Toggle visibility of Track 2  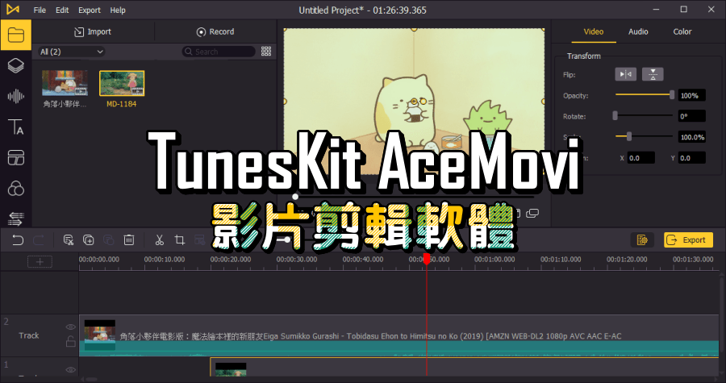tap(70, 327)
